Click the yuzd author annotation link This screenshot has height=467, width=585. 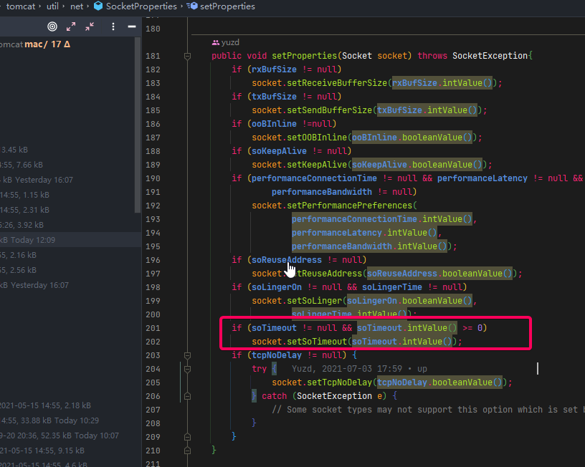click(231, 42)
